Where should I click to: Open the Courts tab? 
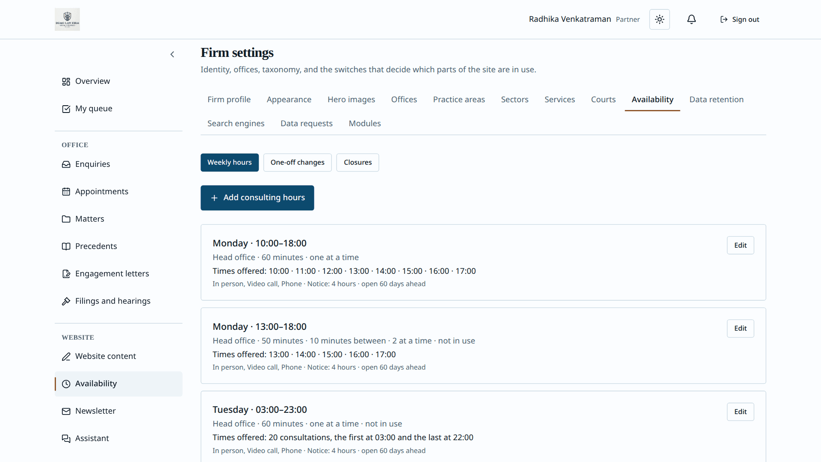[x=603, y=99]
